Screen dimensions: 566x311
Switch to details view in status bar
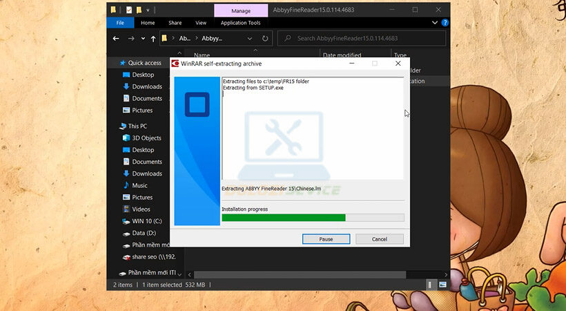point(430,285)
